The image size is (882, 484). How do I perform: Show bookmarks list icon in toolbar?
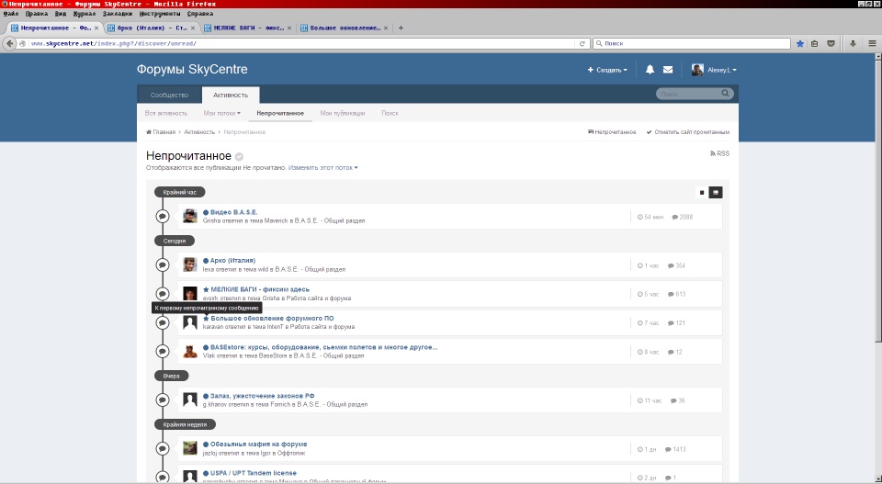(x=815, y=43)
